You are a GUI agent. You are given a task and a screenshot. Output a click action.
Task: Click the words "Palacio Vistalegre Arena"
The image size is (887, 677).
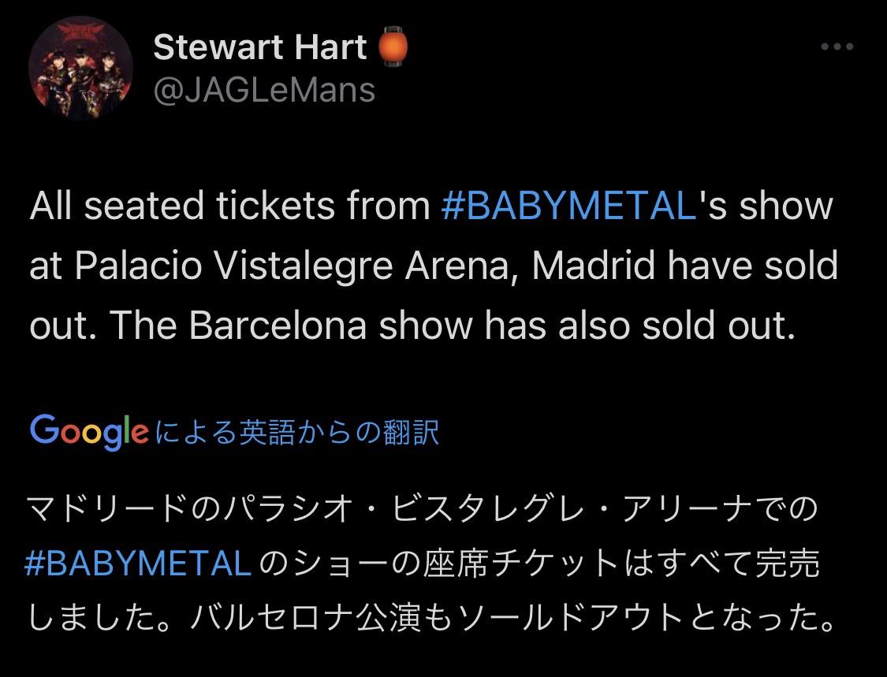292,266
